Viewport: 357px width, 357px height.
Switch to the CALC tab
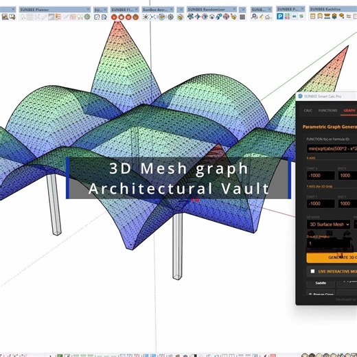308,111
